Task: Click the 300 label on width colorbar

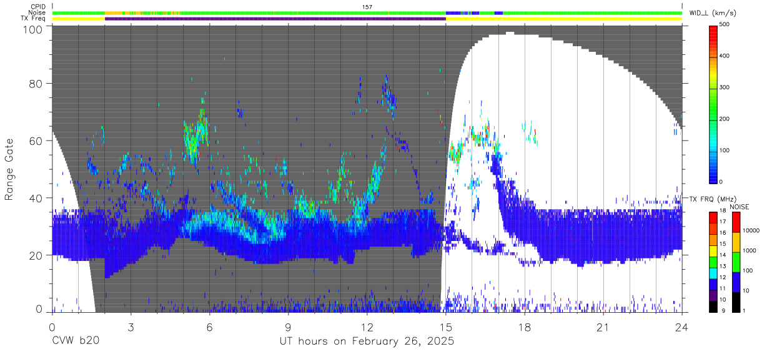Action: (x=726, y=87)
